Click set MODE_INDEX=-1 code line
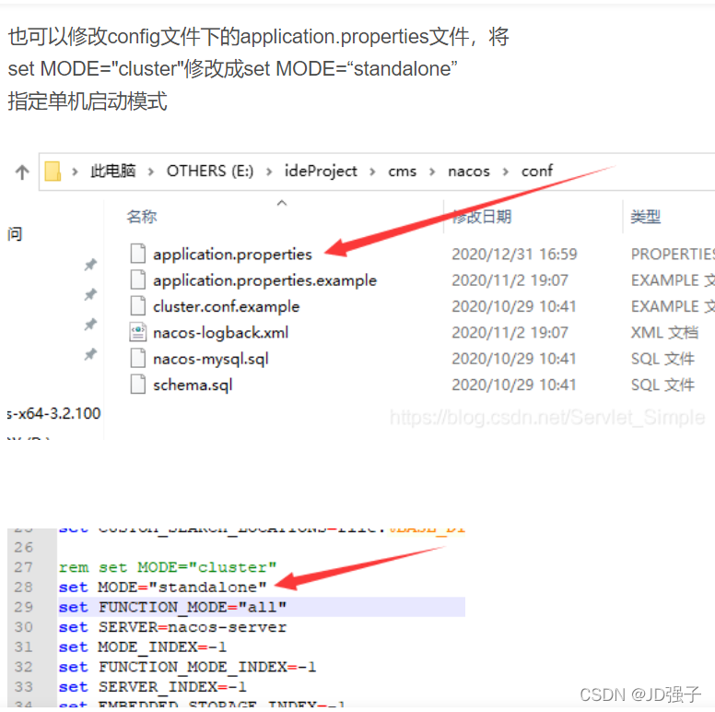715x712 pixels. [142, 647]
